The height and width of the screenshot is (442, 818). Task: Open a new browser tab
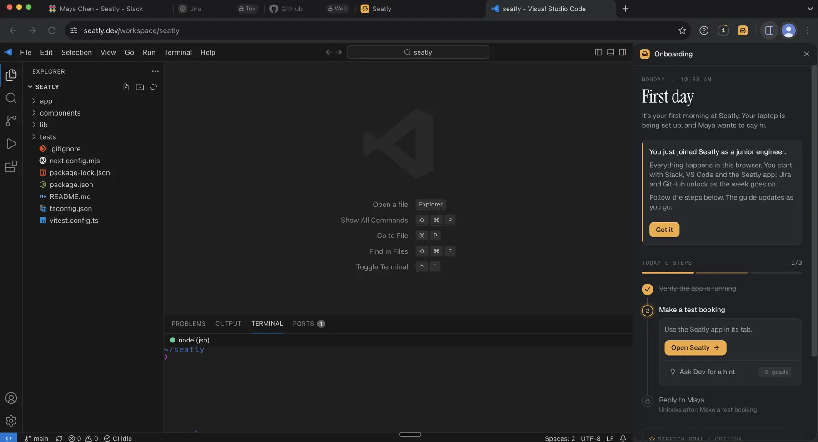click(625, 9)
